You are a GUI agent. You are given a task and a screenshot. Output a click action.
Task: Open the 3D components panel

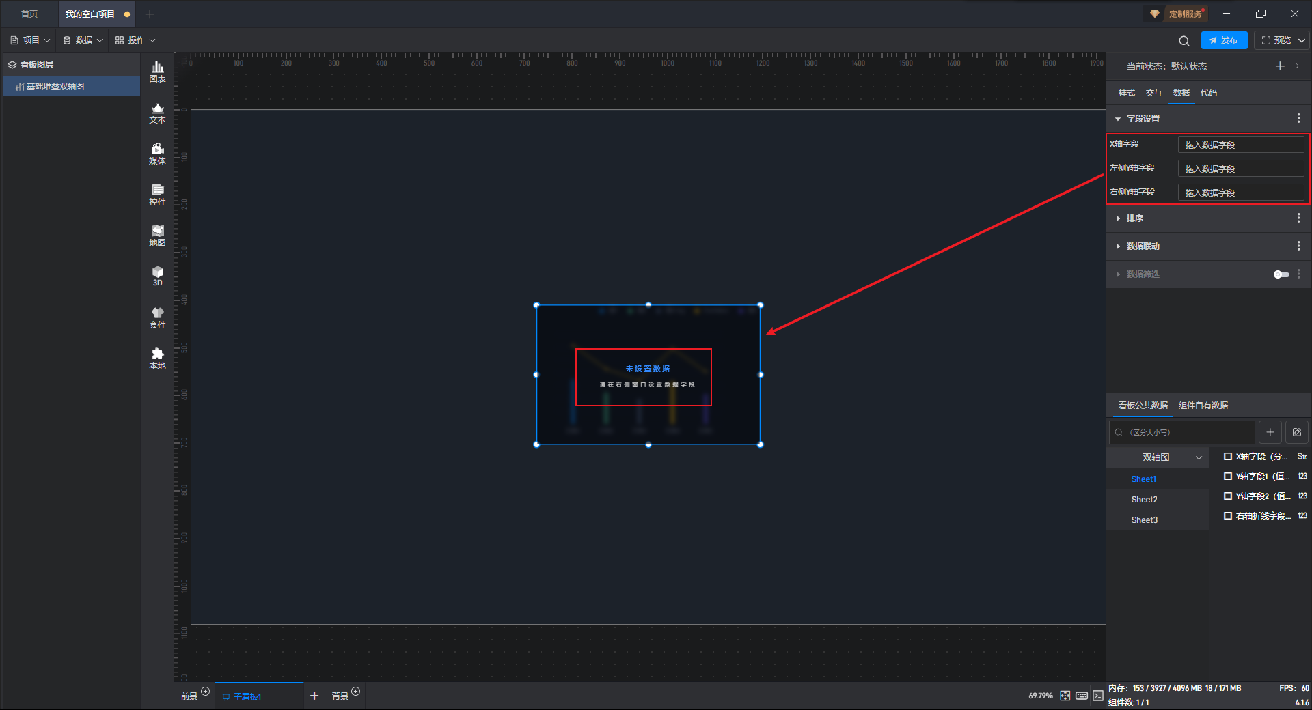coord(157,276)
